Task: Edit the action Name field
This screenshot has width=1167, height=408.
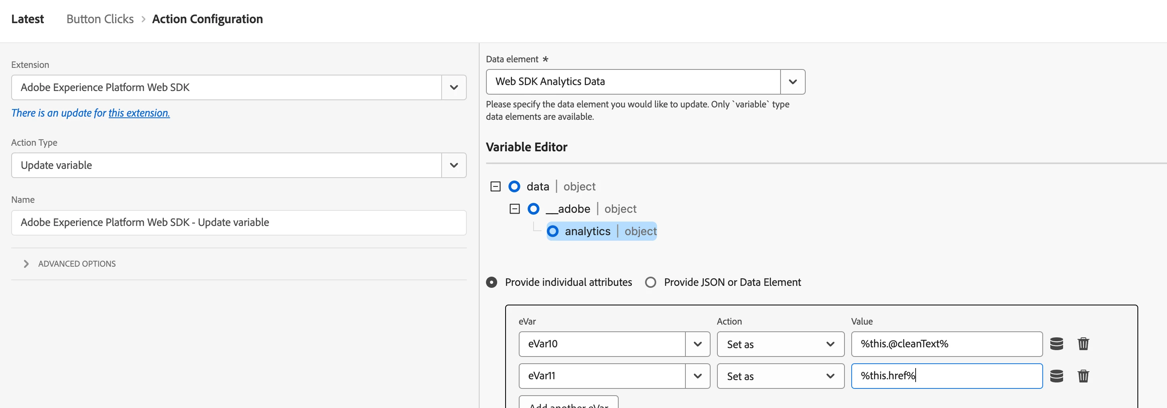Action: coord(239,222)
